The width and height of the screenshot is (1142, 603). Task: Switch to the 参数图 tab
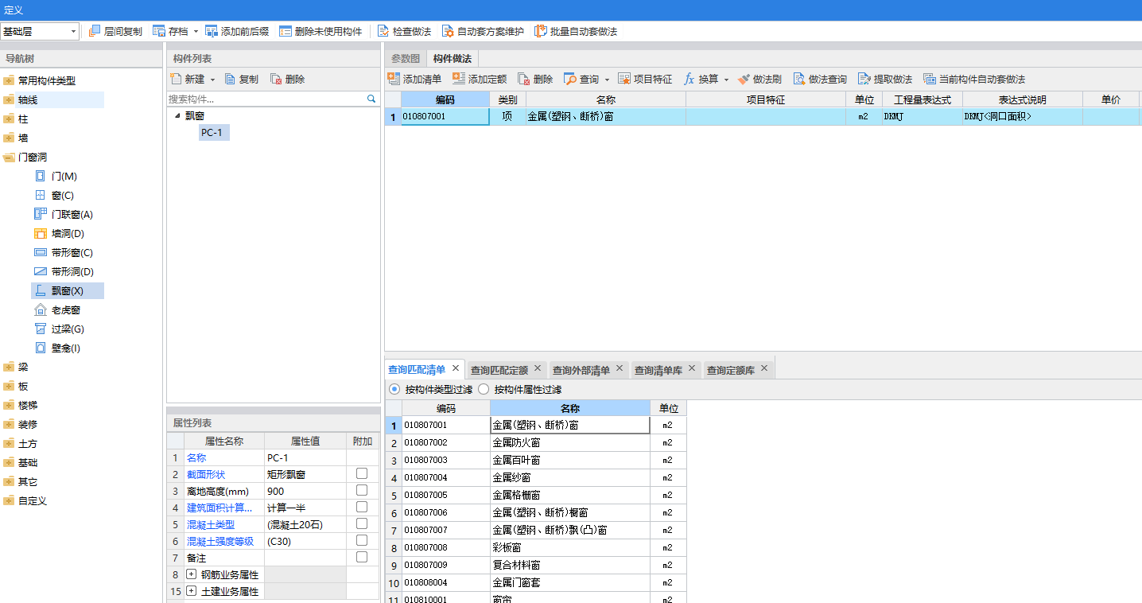pos(405,58)
